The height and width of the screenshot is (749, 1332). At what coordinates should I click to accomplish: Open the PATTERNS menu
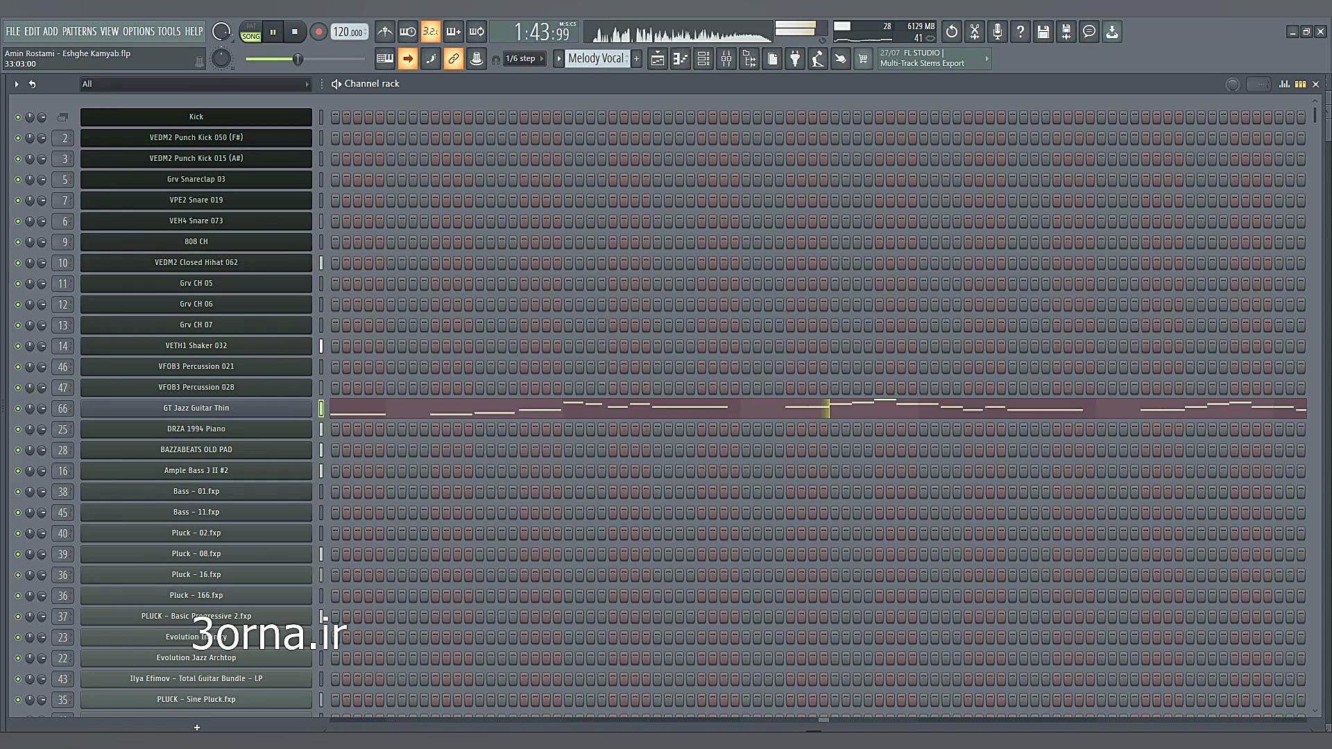[x=79, y=31]
